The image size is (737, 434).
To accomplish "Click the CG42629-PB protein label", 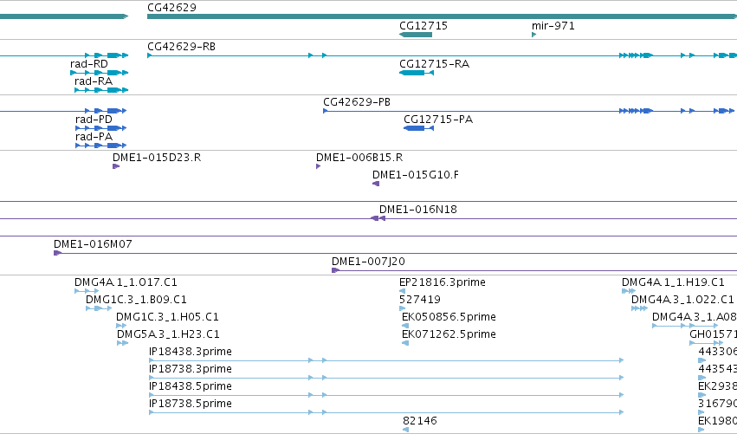I will pyautogui.click(x=357, y=102).
